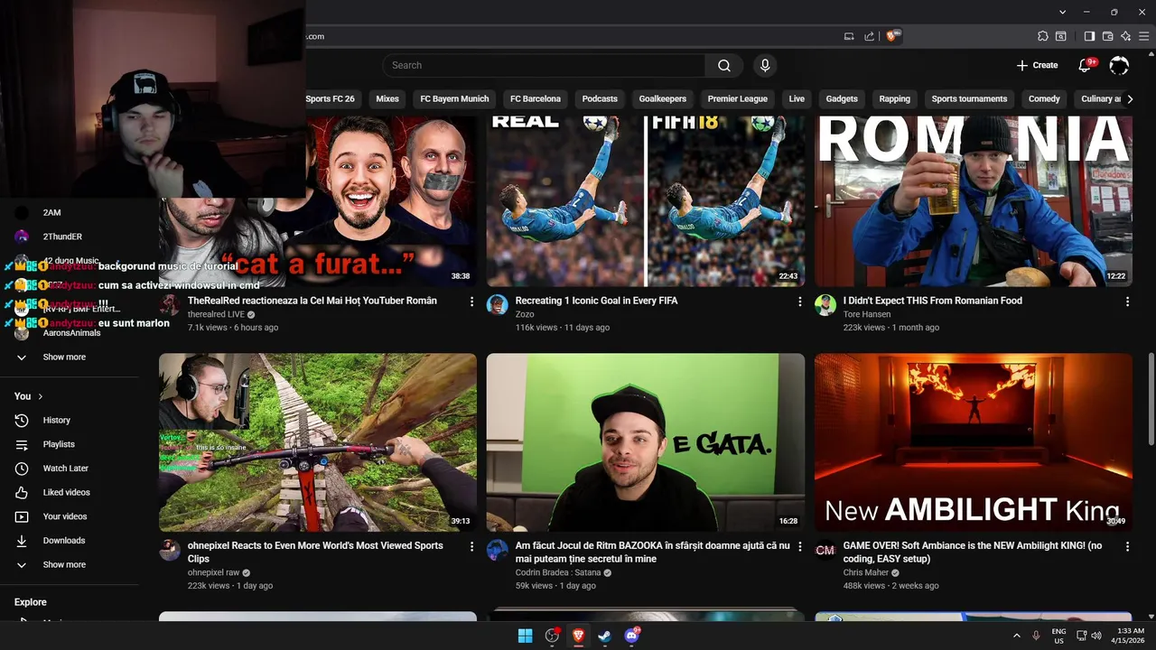Viewport: 1156px width, 650px height.
Task: Open Discord from the taskbar
Action: 631,636
